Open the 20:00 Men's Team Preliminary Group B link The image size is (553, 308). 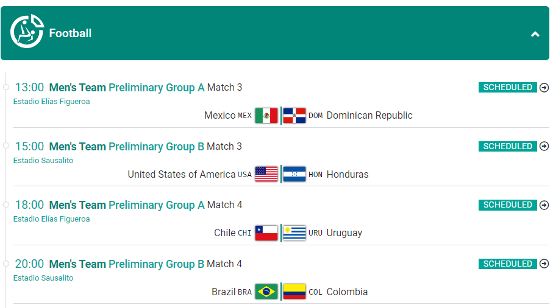click(x=127, y=264)
